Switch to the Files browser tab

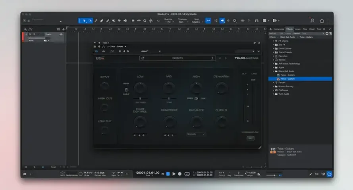point(305,29)
